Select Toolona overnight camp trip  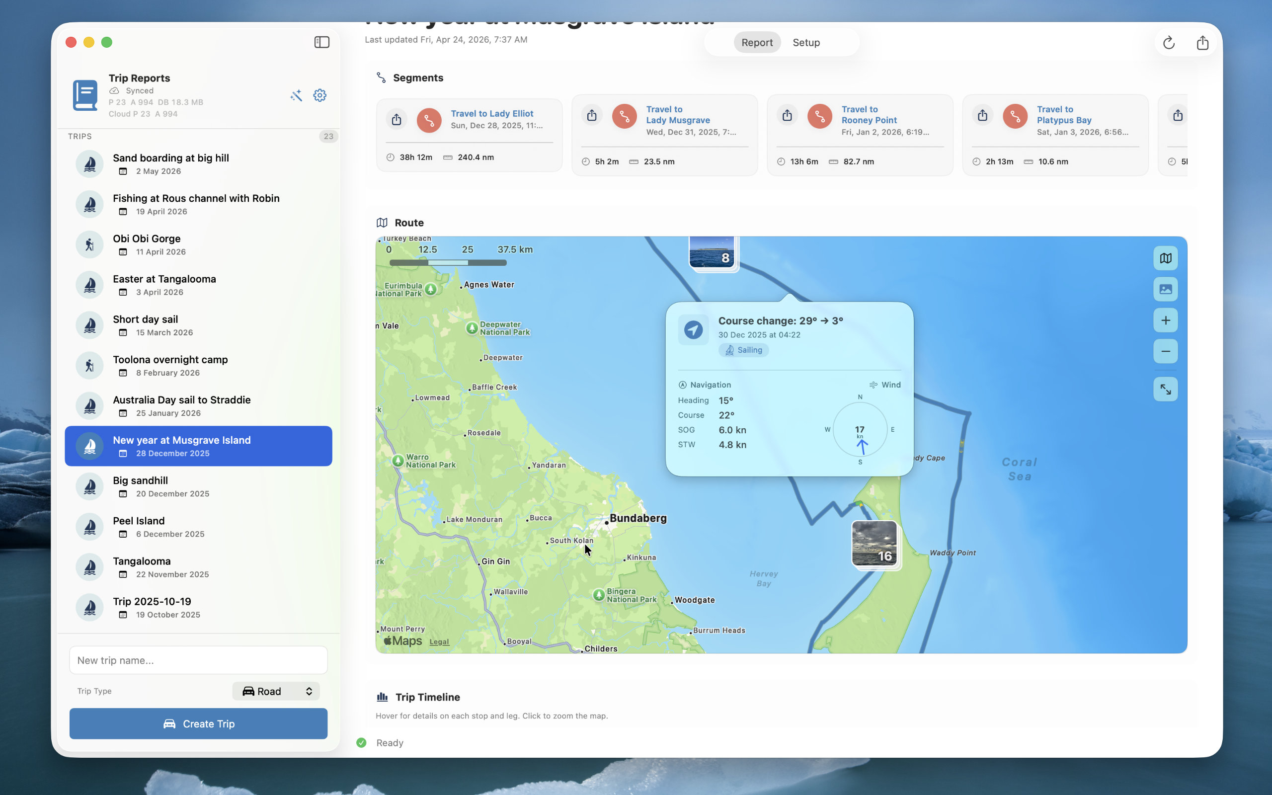click(x=198, y=365)
